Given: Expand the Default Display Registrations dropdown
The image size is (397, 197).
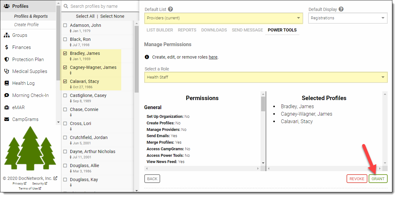Looking at the screenshot, I should pyautogui.click(x=348, y=18).
